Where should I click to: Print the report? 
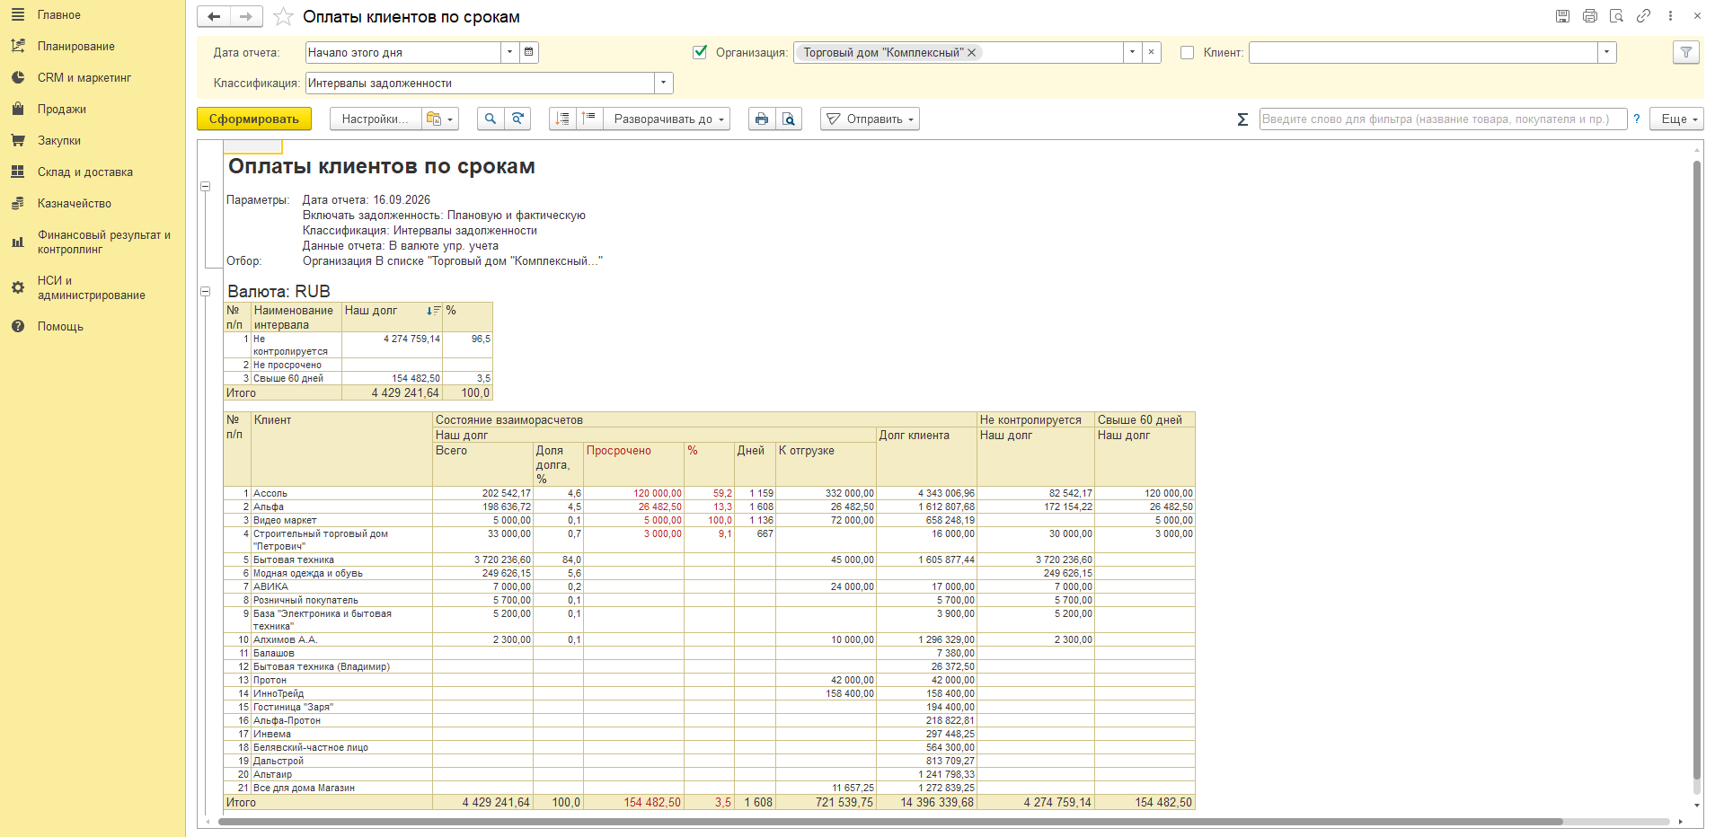[x=762, y=119]
